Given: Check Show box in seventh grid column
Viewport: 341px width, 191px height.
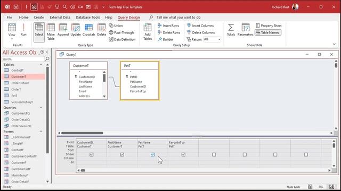Looking at the screenshot, I should [x=275, y=154].
